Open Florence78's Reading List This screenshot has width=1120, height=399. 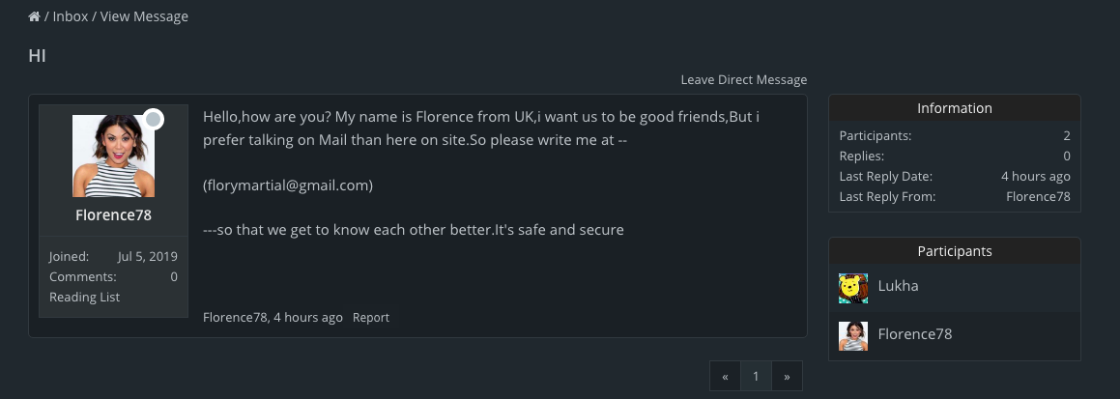point(85,298)
